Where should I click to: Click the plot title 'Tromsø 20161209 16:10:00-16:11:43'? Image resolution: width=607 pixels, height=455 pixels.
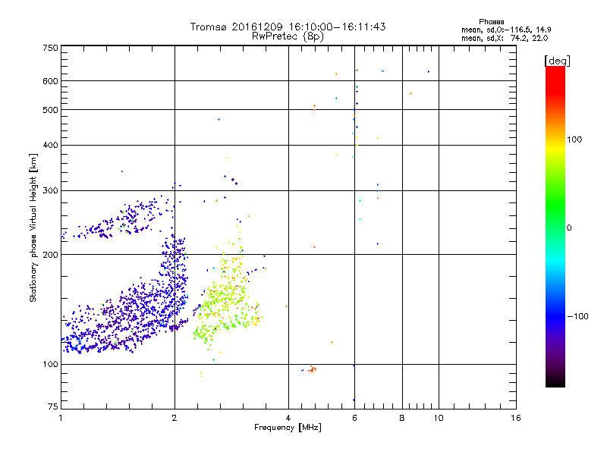pyautogui.click(x=288, y=27)
